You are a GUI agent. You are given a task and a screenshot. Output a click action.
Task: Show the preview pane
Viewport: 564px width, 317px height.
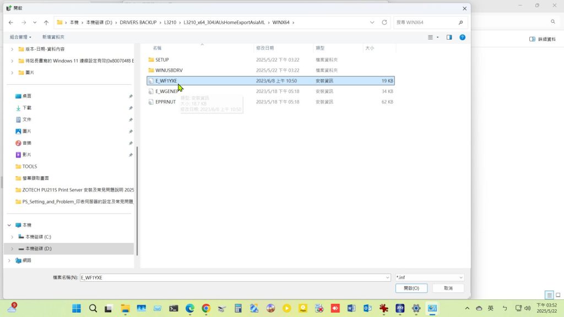(x=449, y=37)
